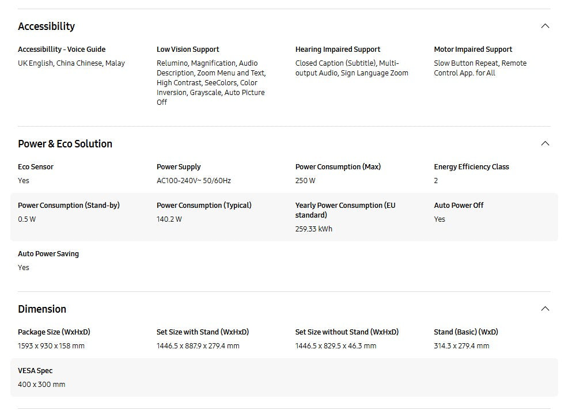
Task: Click the Energy Efficiency Class label
Action: [x=471, y=167]
